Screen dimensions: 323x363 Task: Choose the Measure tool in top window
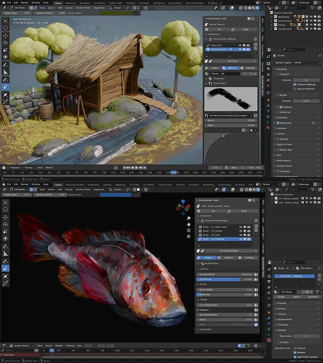[x=5, y=72]
